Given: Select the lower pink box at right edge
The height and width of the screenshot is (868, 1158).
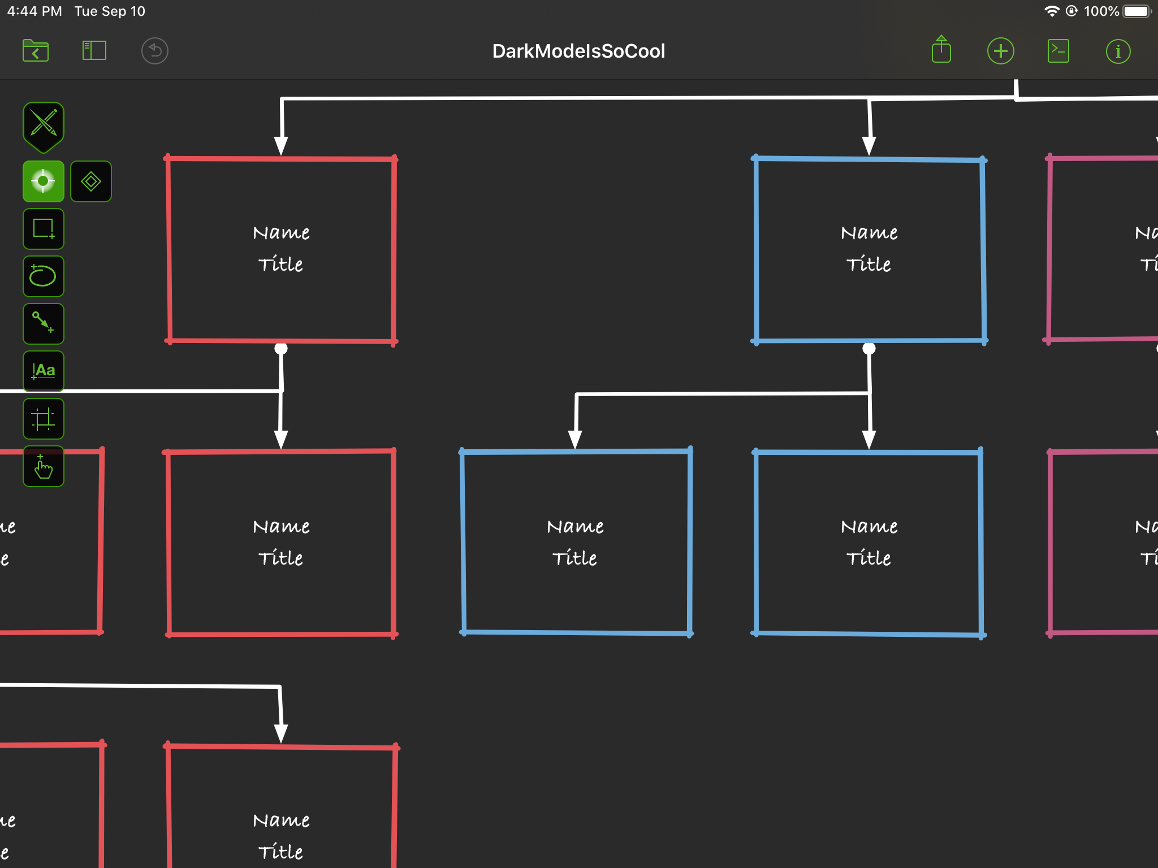Looking at the screenshot, I should coord(1103,542).
